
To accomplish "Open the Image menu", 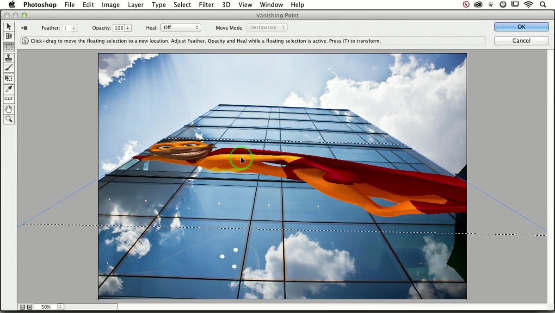I will pyautogui.click(x=111, y=5).
